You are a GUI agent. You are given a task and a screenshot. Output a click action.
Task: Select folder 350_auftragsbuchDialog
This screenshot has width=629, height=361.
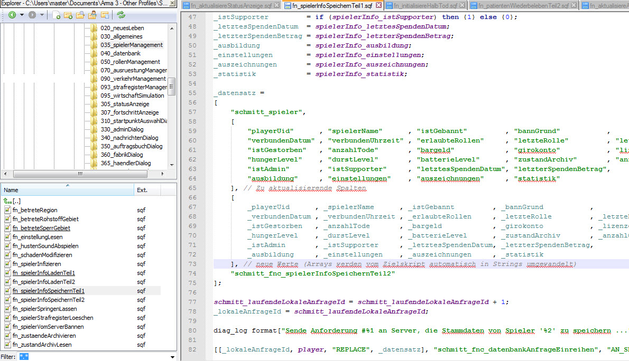(x=132, y=146)
